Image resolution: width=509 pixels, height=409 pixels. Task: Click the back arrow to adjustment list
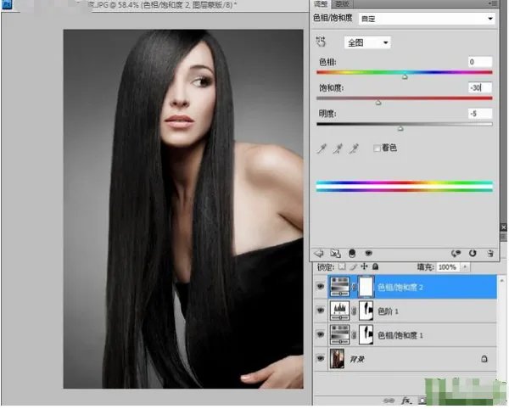pyautogui.click(x=320, y=253)
